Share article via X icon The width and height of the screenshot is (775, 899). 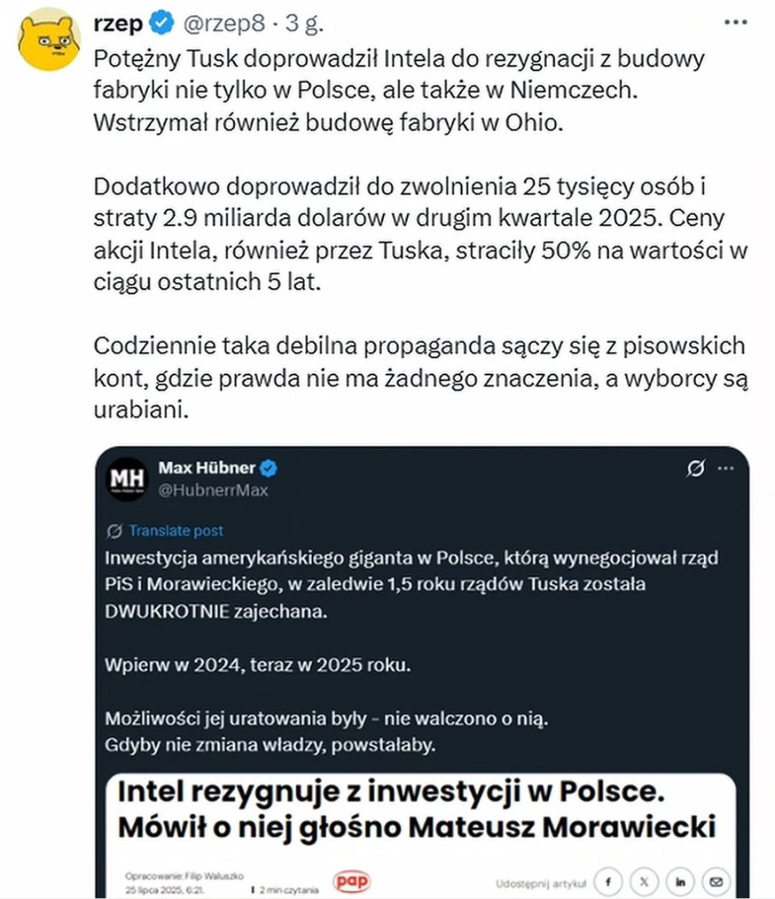point(644,882)
